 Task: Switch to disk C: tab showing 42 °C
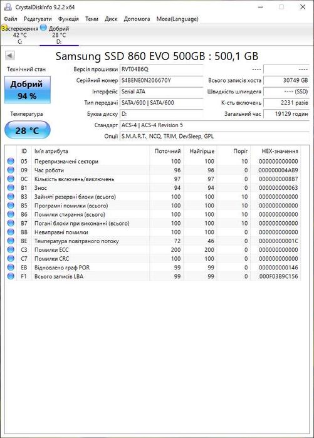(x=20, y=35)
